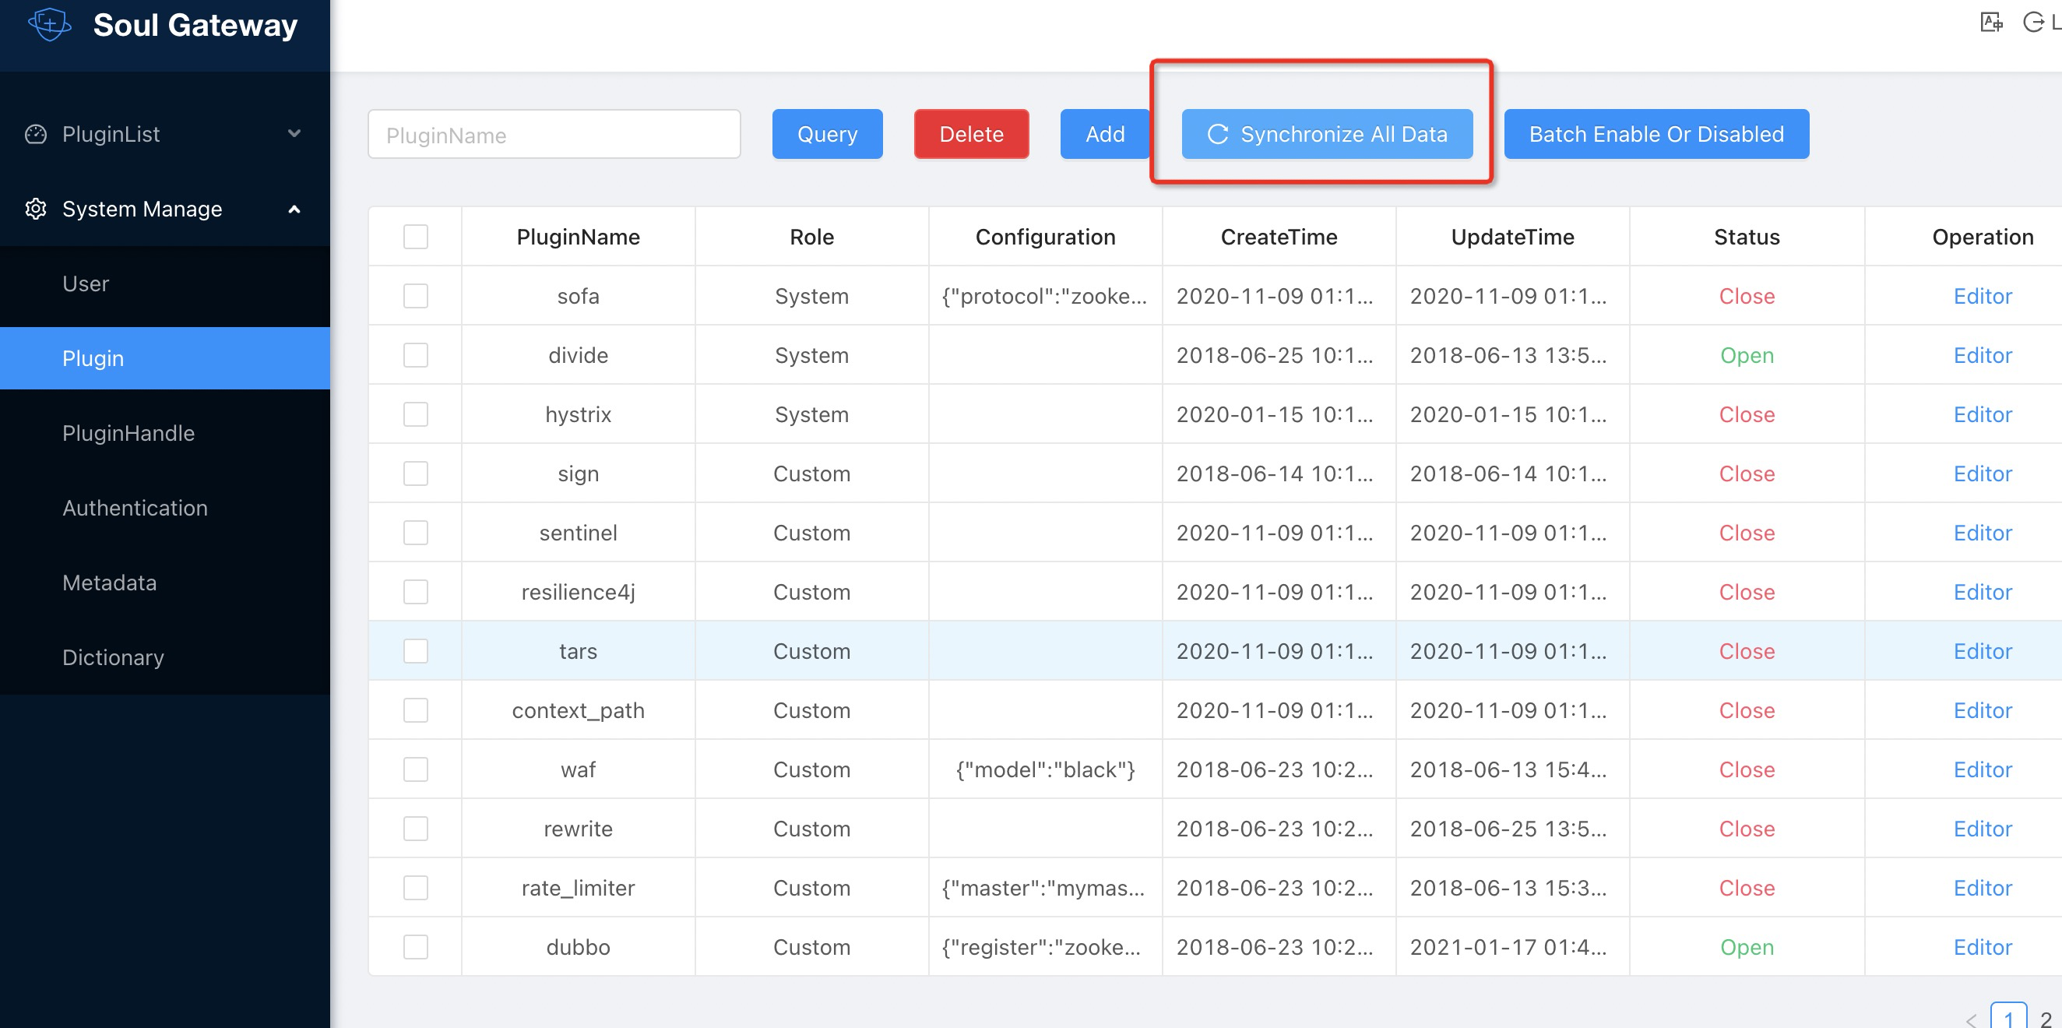Screen dimensions: 2062x1028
Task: Click the refresh icon in Synchronize button
Action: click(x=1218, y=134)
